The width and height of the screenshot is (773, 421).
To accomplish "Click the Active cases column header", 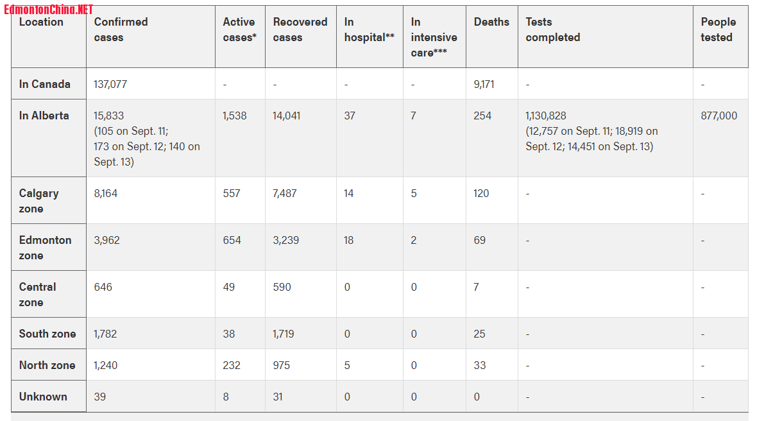I will pyautogui.click(x=239, y=30).
